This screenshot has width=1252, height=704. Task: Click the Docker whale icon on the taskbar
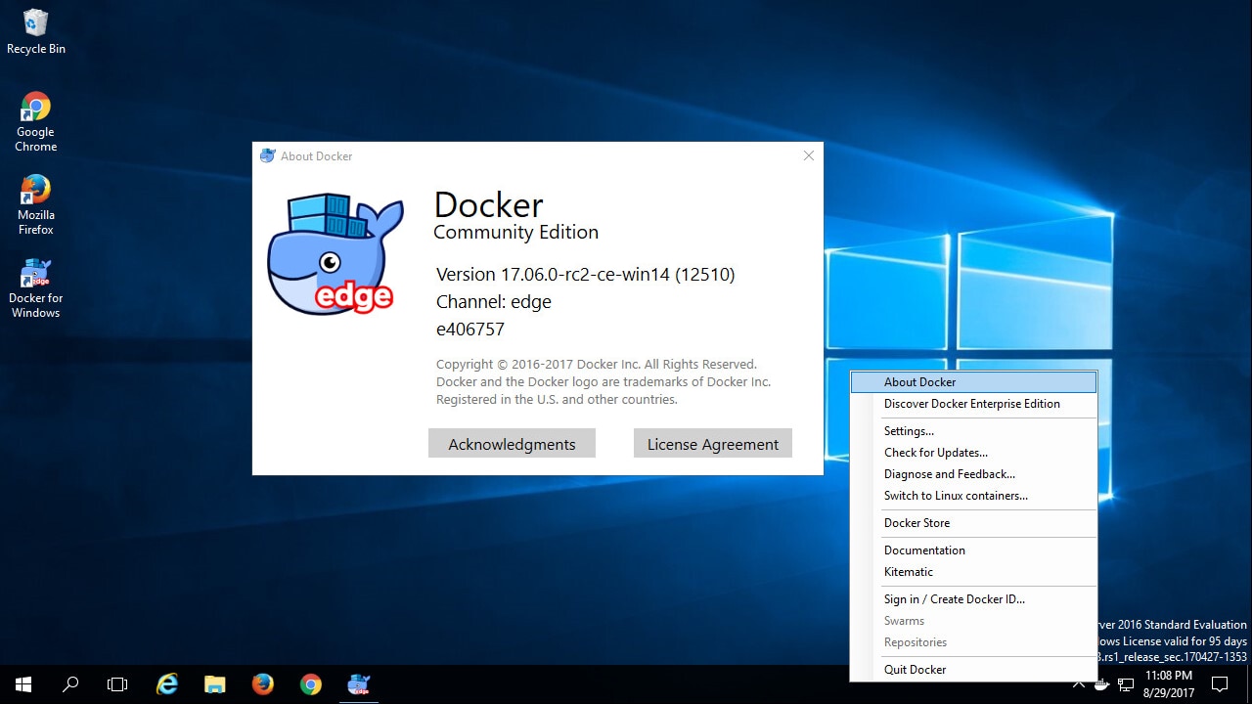point(358,683)
